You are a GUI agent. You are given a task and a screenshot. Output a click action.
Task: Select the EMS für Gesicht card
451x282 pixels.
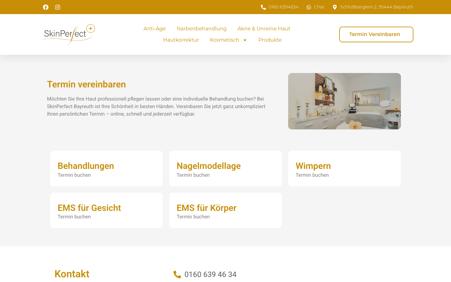pyautogui.click(x=106, y=210)
